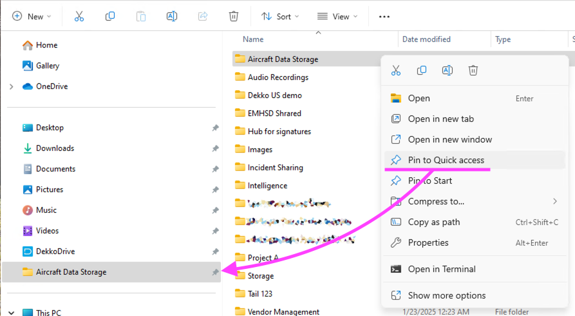The height and width of the screenshot is (316, 575).
Task: Choose Open in the context menu
Action: 475,99
